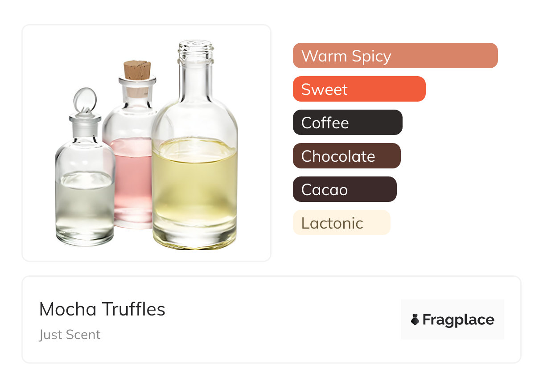Select the Coffee accord bar
The width and height of the screenshot is (543, 385).
(x=347, y=123)
